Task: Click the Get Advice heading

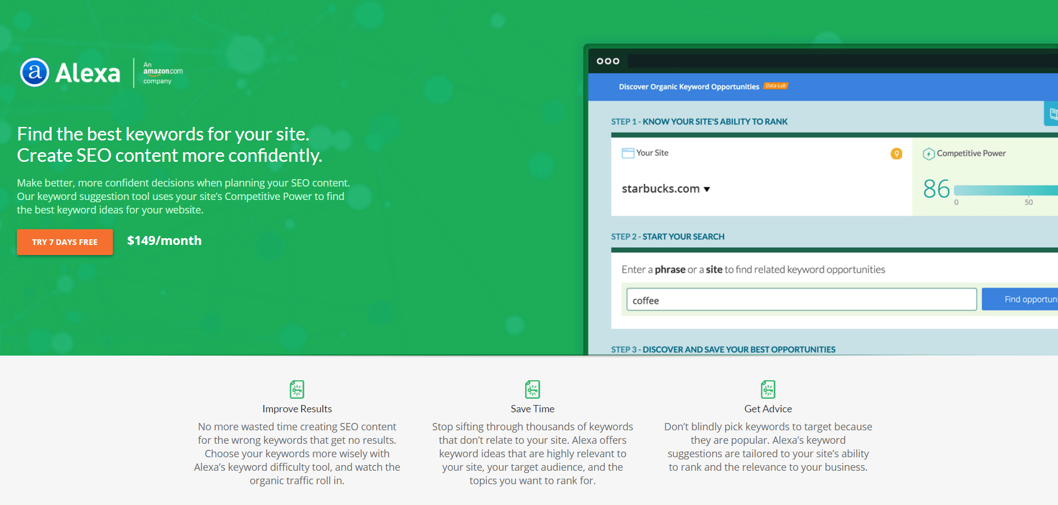Action: (x=768, y=409)
